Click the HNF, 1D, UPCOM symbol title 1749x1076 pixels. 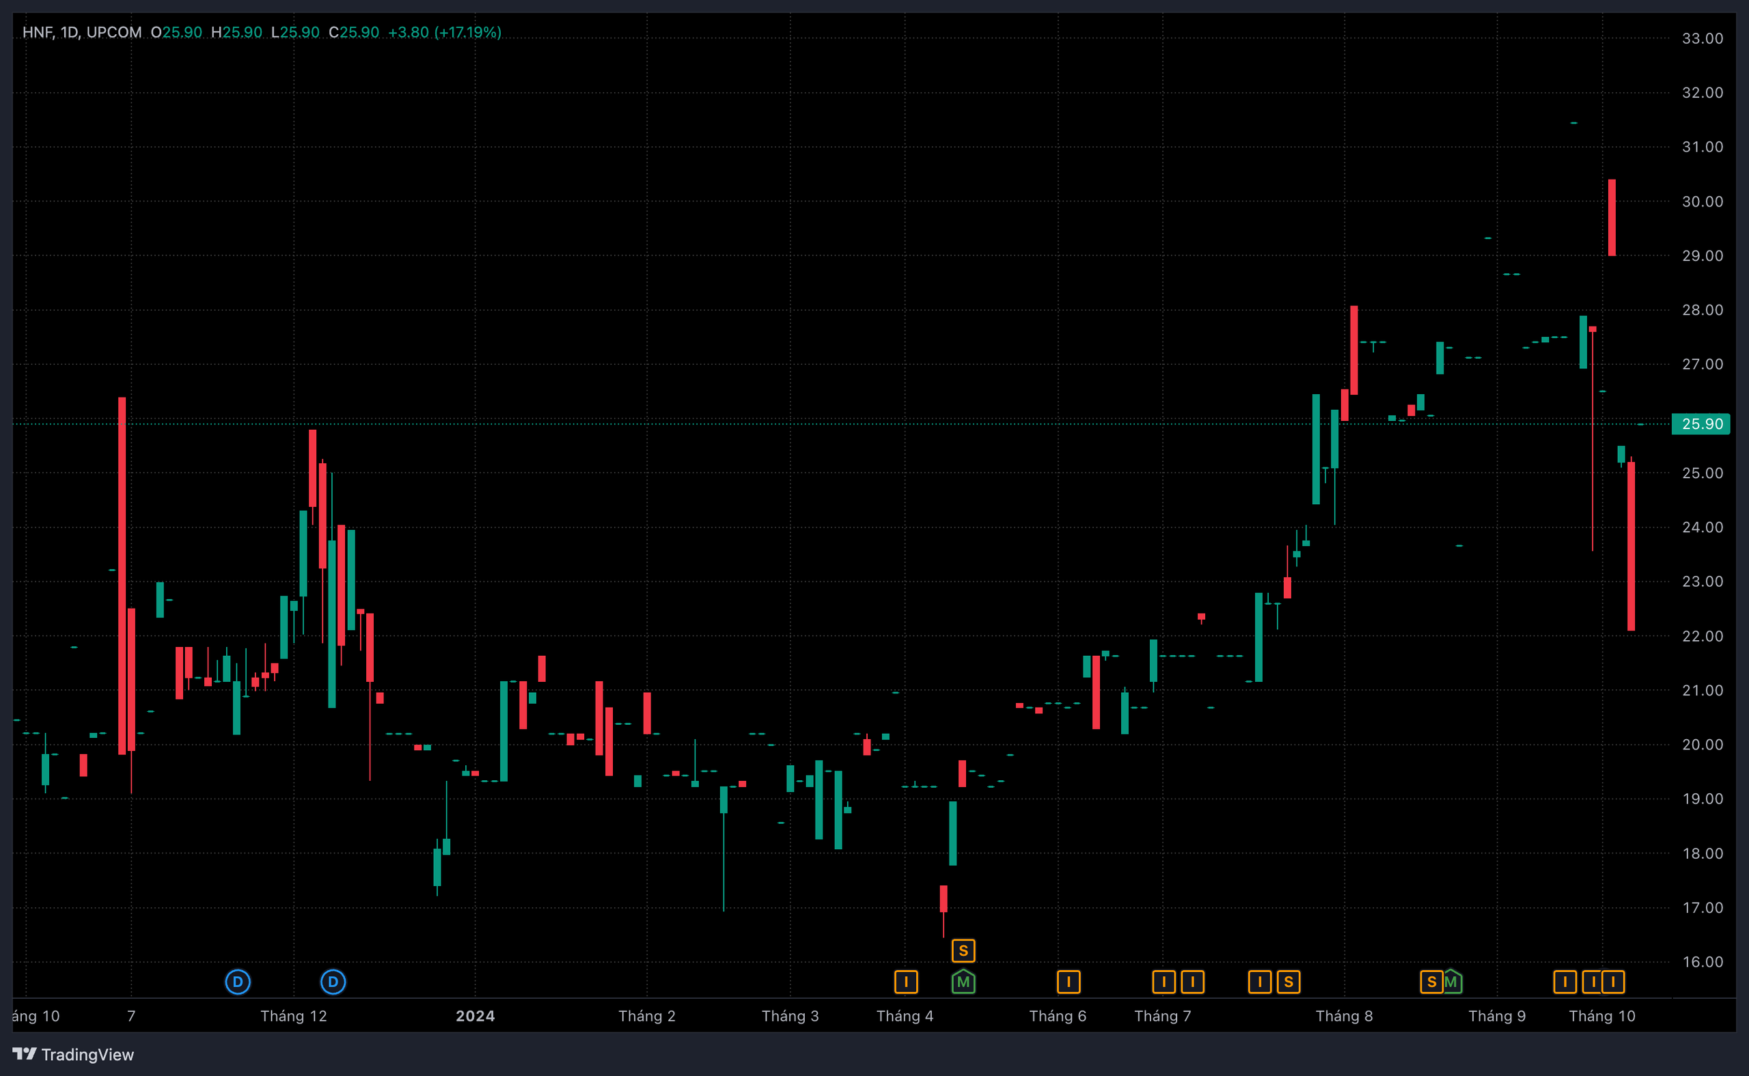click(x=82, y=32)
